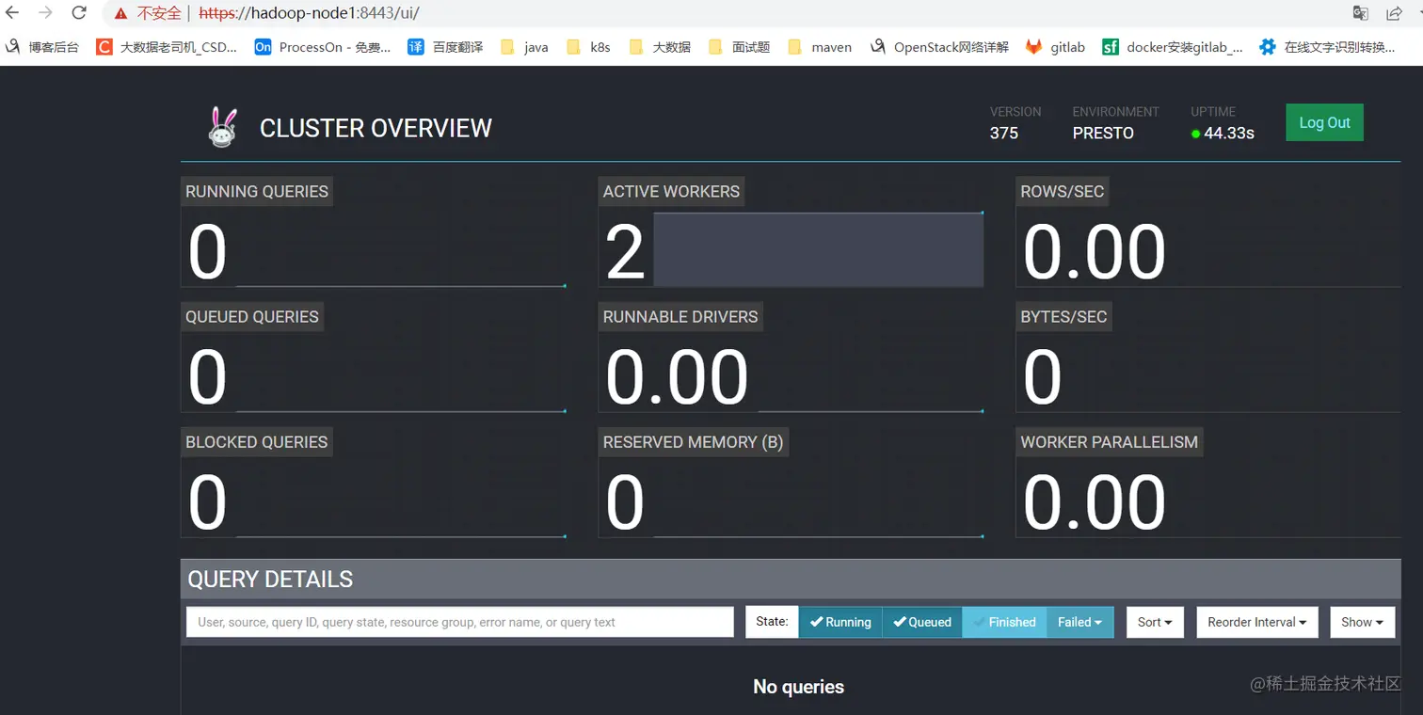Image resolution: width=1423 pixels, height=715 pixels.
Task: Open the Reorder Interval dropdown
Action: [1257, 622]
